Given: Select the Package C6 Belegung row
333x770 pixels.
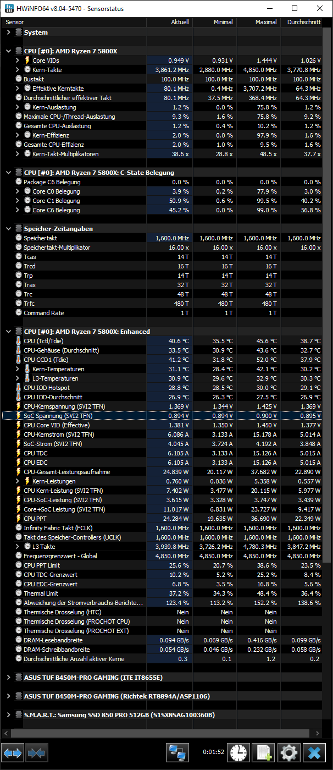Looking at the screenshot, I should 163,182.
